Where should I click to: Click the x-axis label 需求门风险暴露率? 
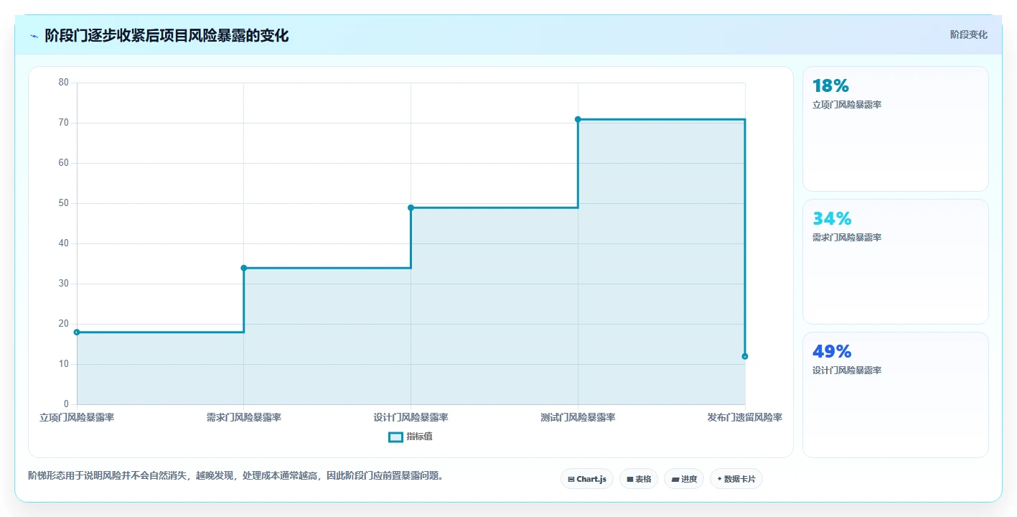coord(244,417)
